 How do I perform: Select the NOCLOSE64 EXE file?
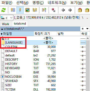43,77
